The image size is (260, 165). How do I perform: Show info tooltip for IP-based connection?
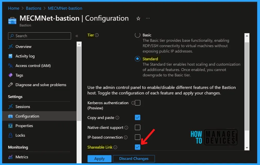point(126,137)
